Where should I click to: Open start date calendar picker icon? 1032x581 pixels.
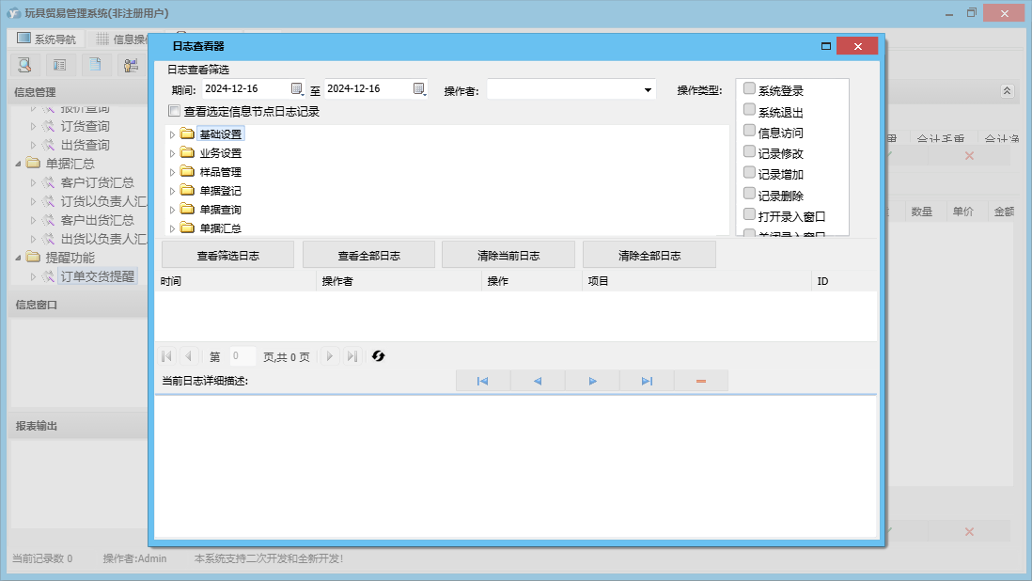click(x=298, y=88)
